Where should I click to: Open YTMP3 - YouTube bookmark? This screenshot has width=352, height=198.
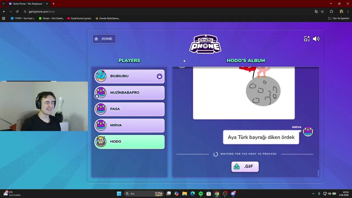(23, 18)
